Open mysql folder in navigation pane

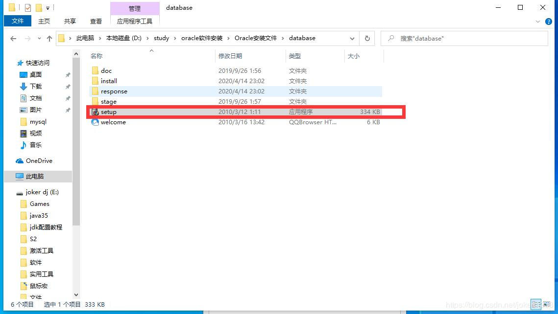(x=38, y=121)
